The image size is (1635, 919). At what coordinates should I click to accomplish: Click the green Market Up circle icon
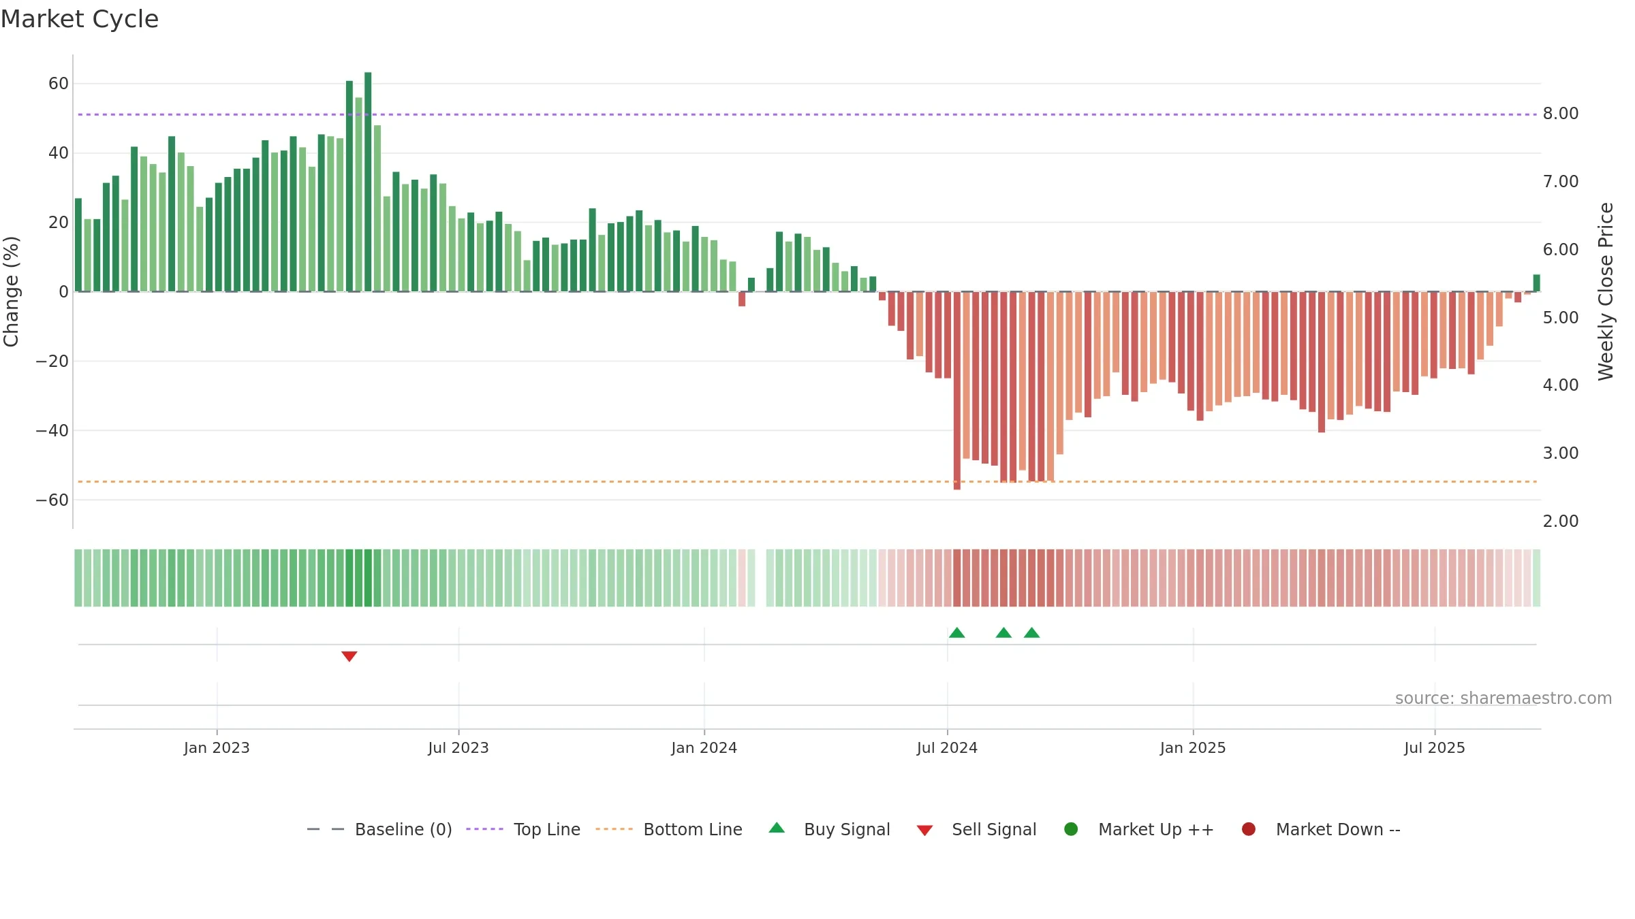(1071, 829)
